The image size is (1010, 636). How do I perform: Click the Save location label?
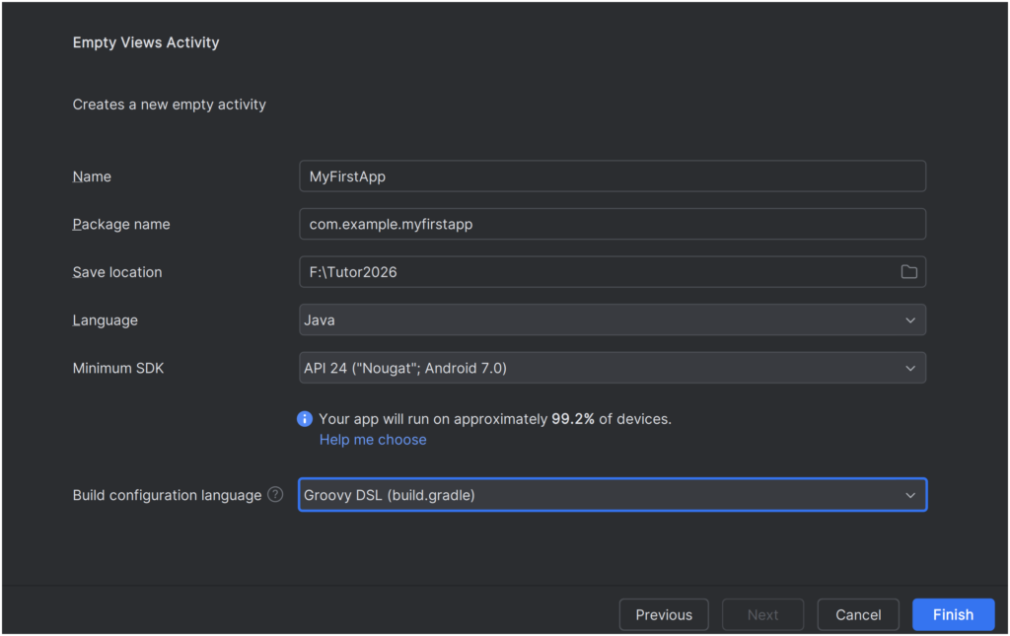coord(117,272)
